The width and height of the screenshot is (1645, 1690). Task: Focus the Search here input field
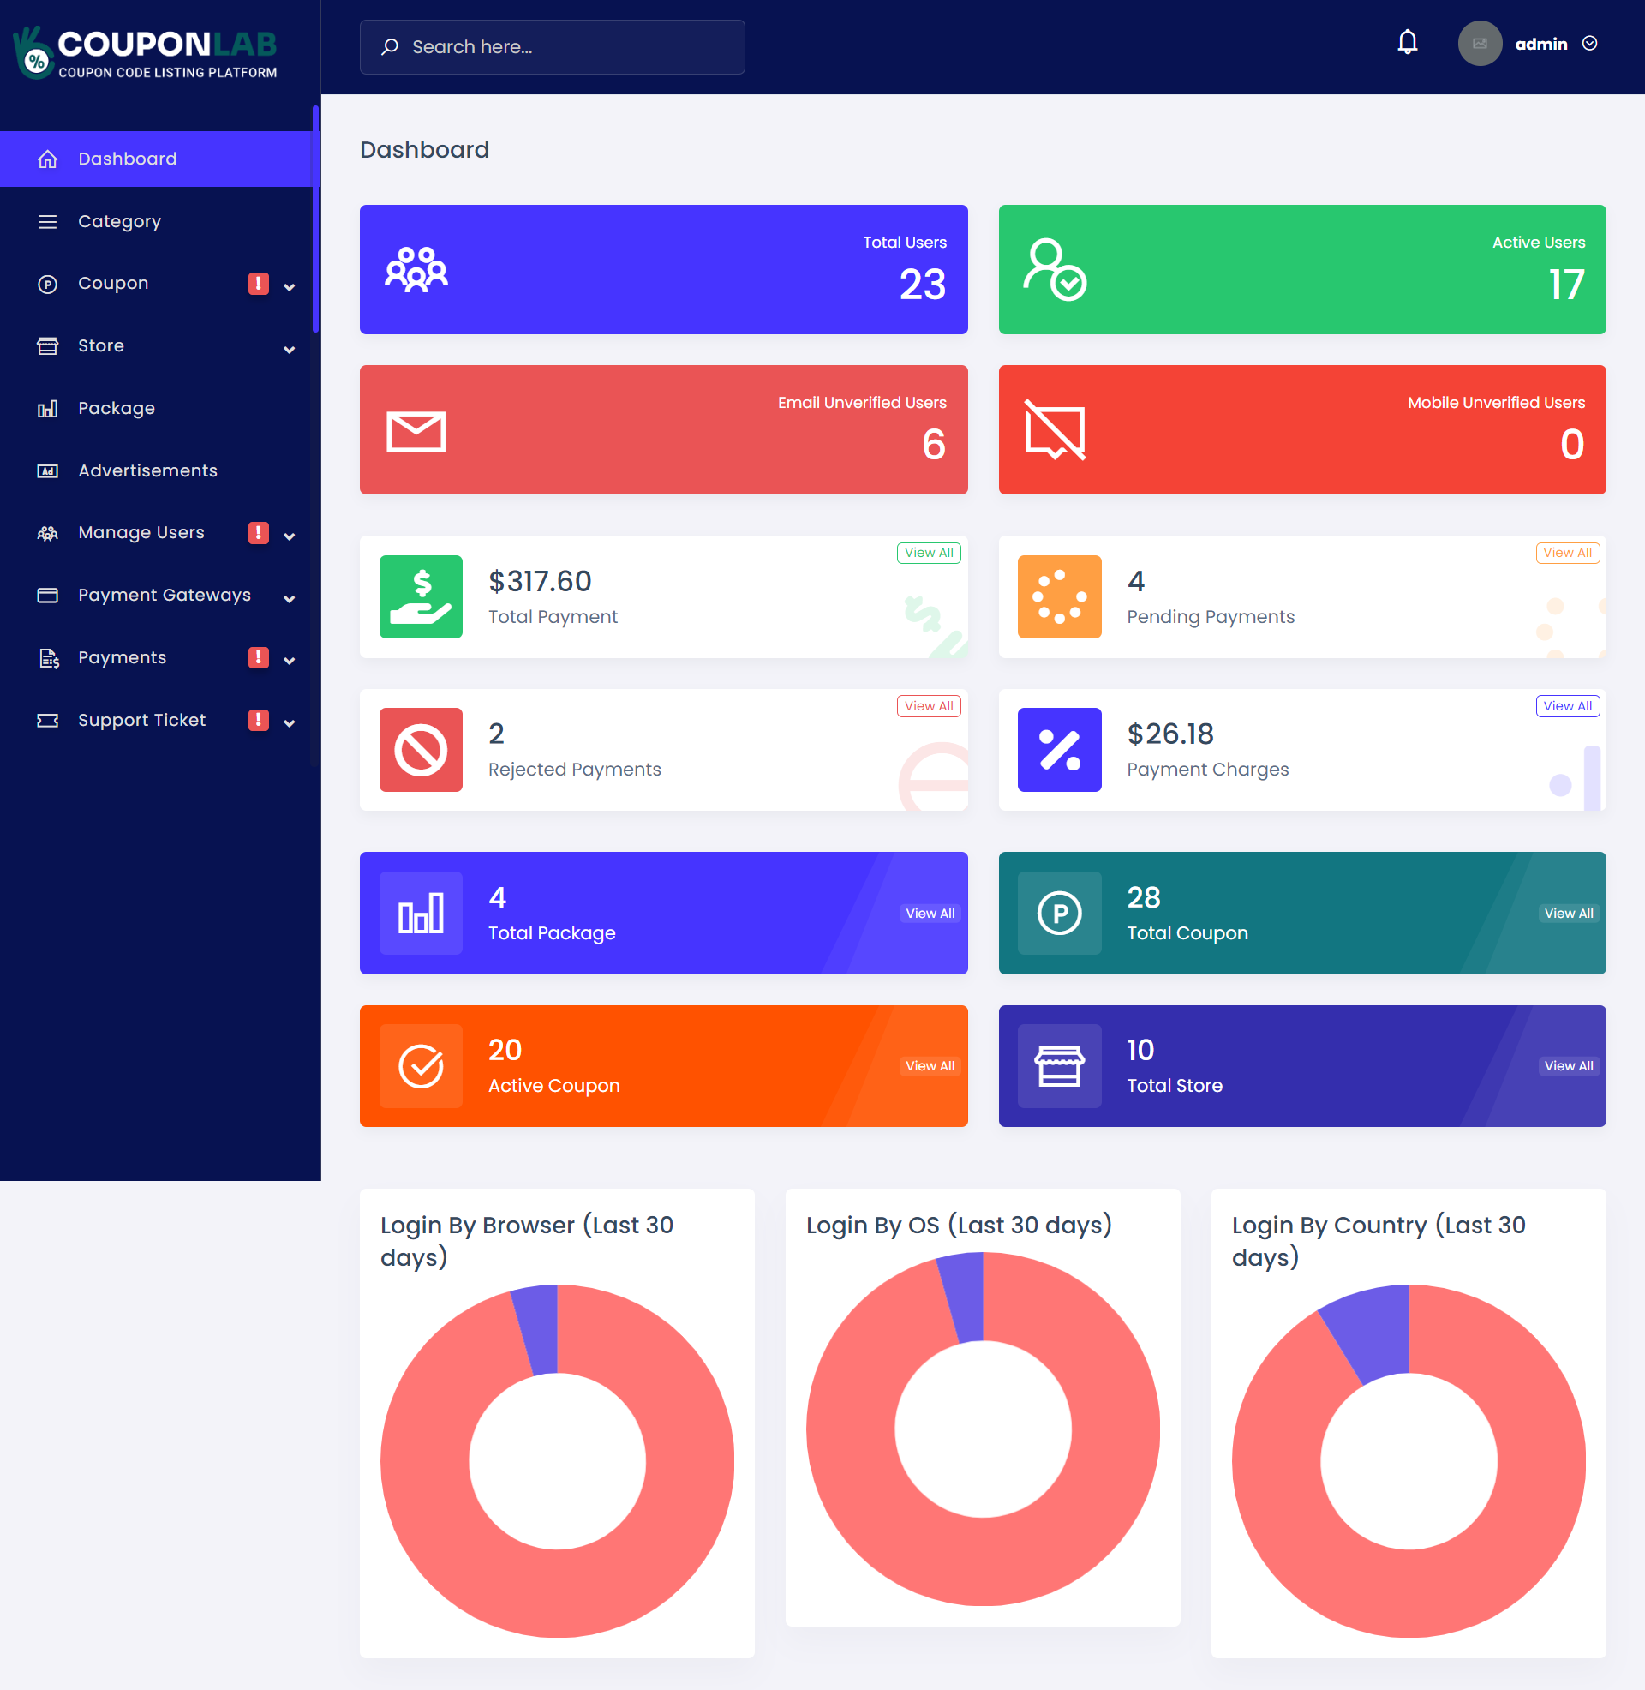tap(553, 46)
